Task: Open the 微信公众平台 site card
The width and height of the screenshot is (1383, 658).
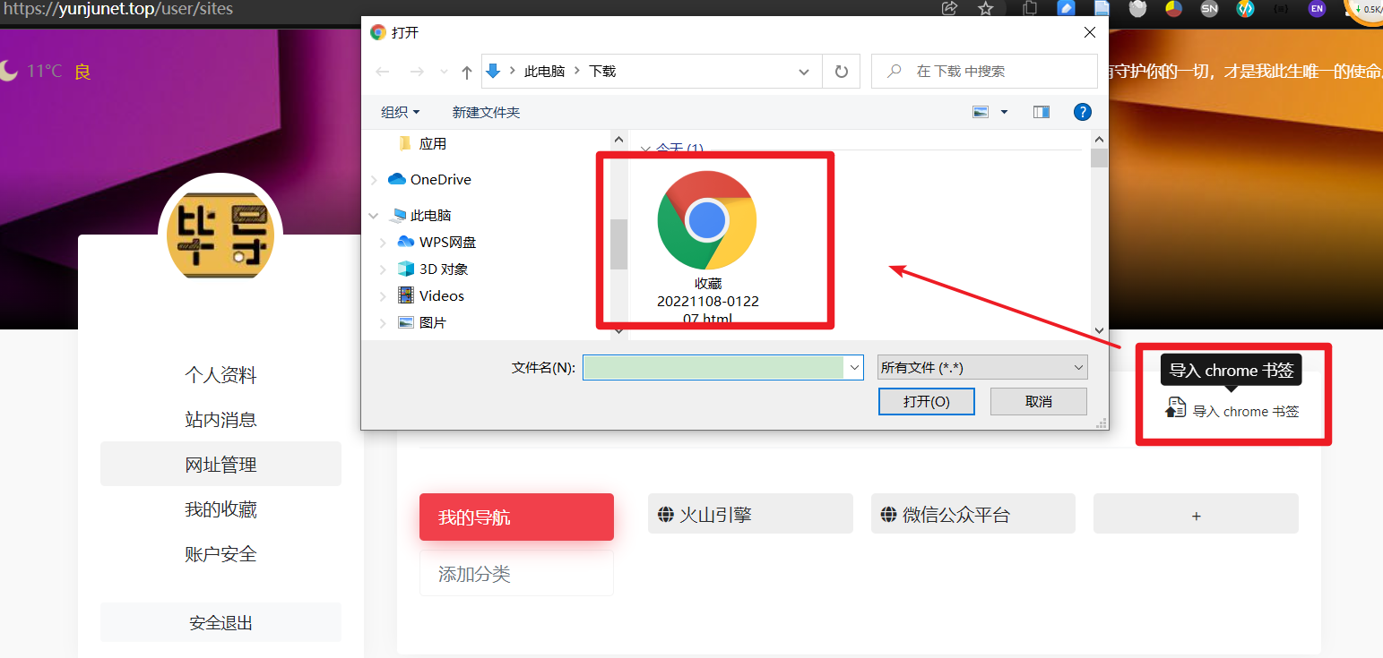Action: (972, 514)
